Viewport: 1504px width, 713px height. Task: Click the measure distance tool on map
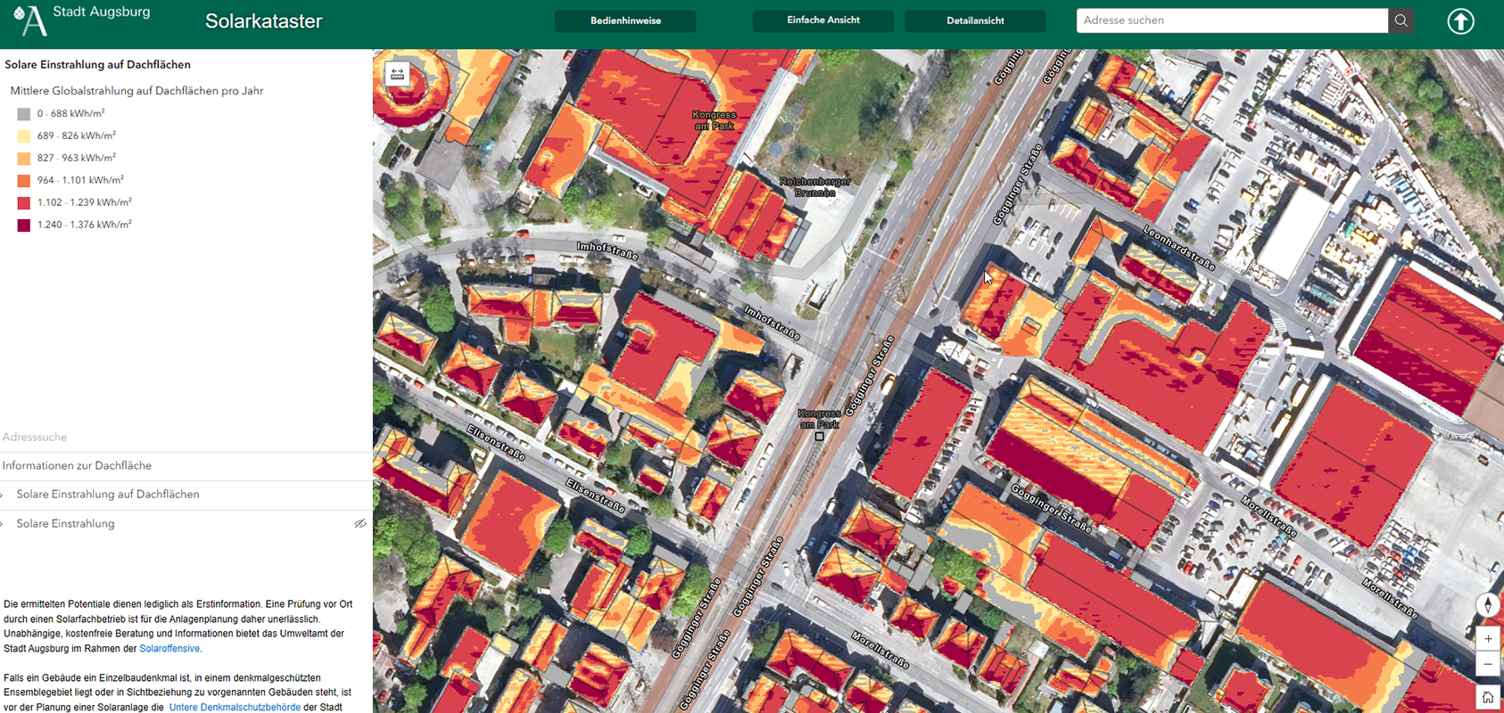click(x=398, y=75)
